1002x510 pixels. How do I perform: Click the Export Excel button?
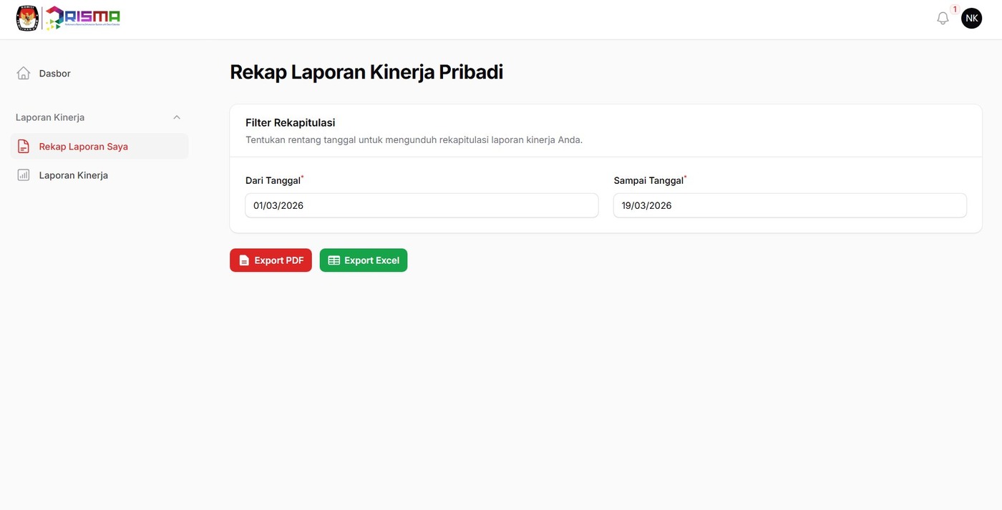coord(363,260)
